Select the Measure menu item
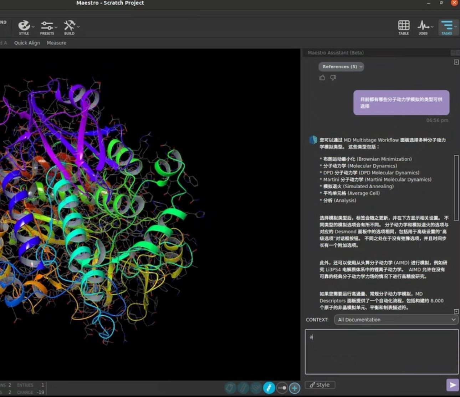This screenshot has width=460, height=397. 56,43
